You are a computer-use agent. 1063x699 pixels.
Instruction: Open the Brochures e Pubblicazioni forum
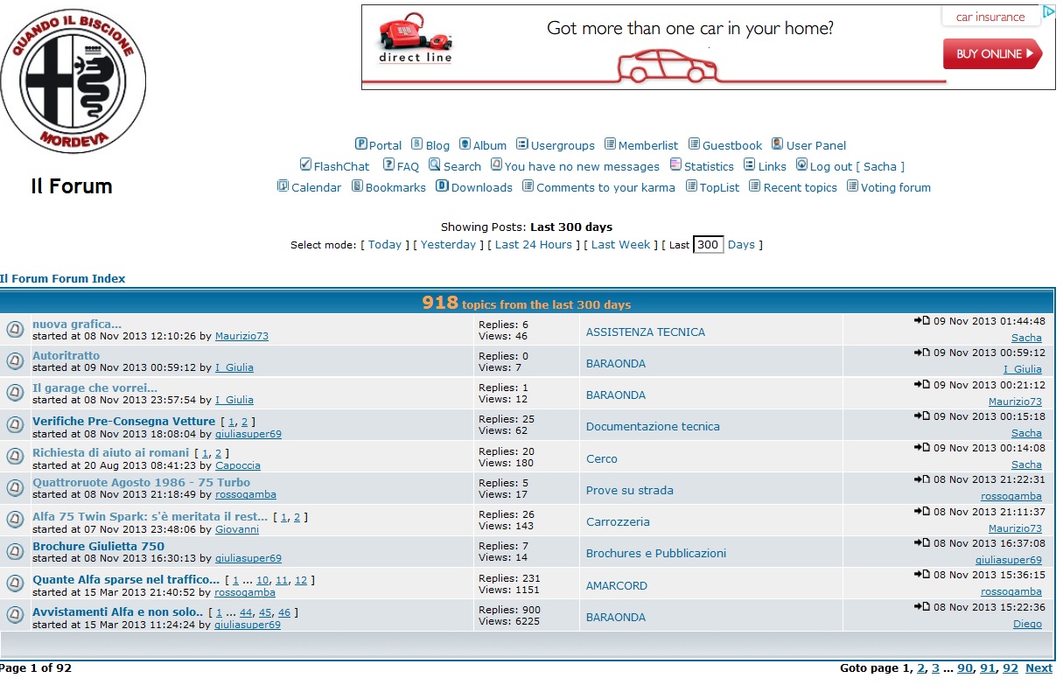click(656, 553)
